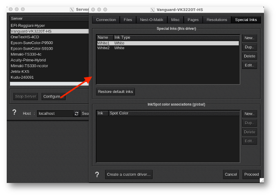Click New.. in Special Inks section
The image size is (277, 196).
pyautogui.click(x=249, y=38)
